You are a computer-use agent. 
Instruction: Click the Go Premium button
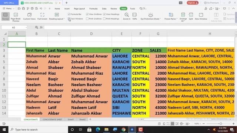tap(211, 3)
